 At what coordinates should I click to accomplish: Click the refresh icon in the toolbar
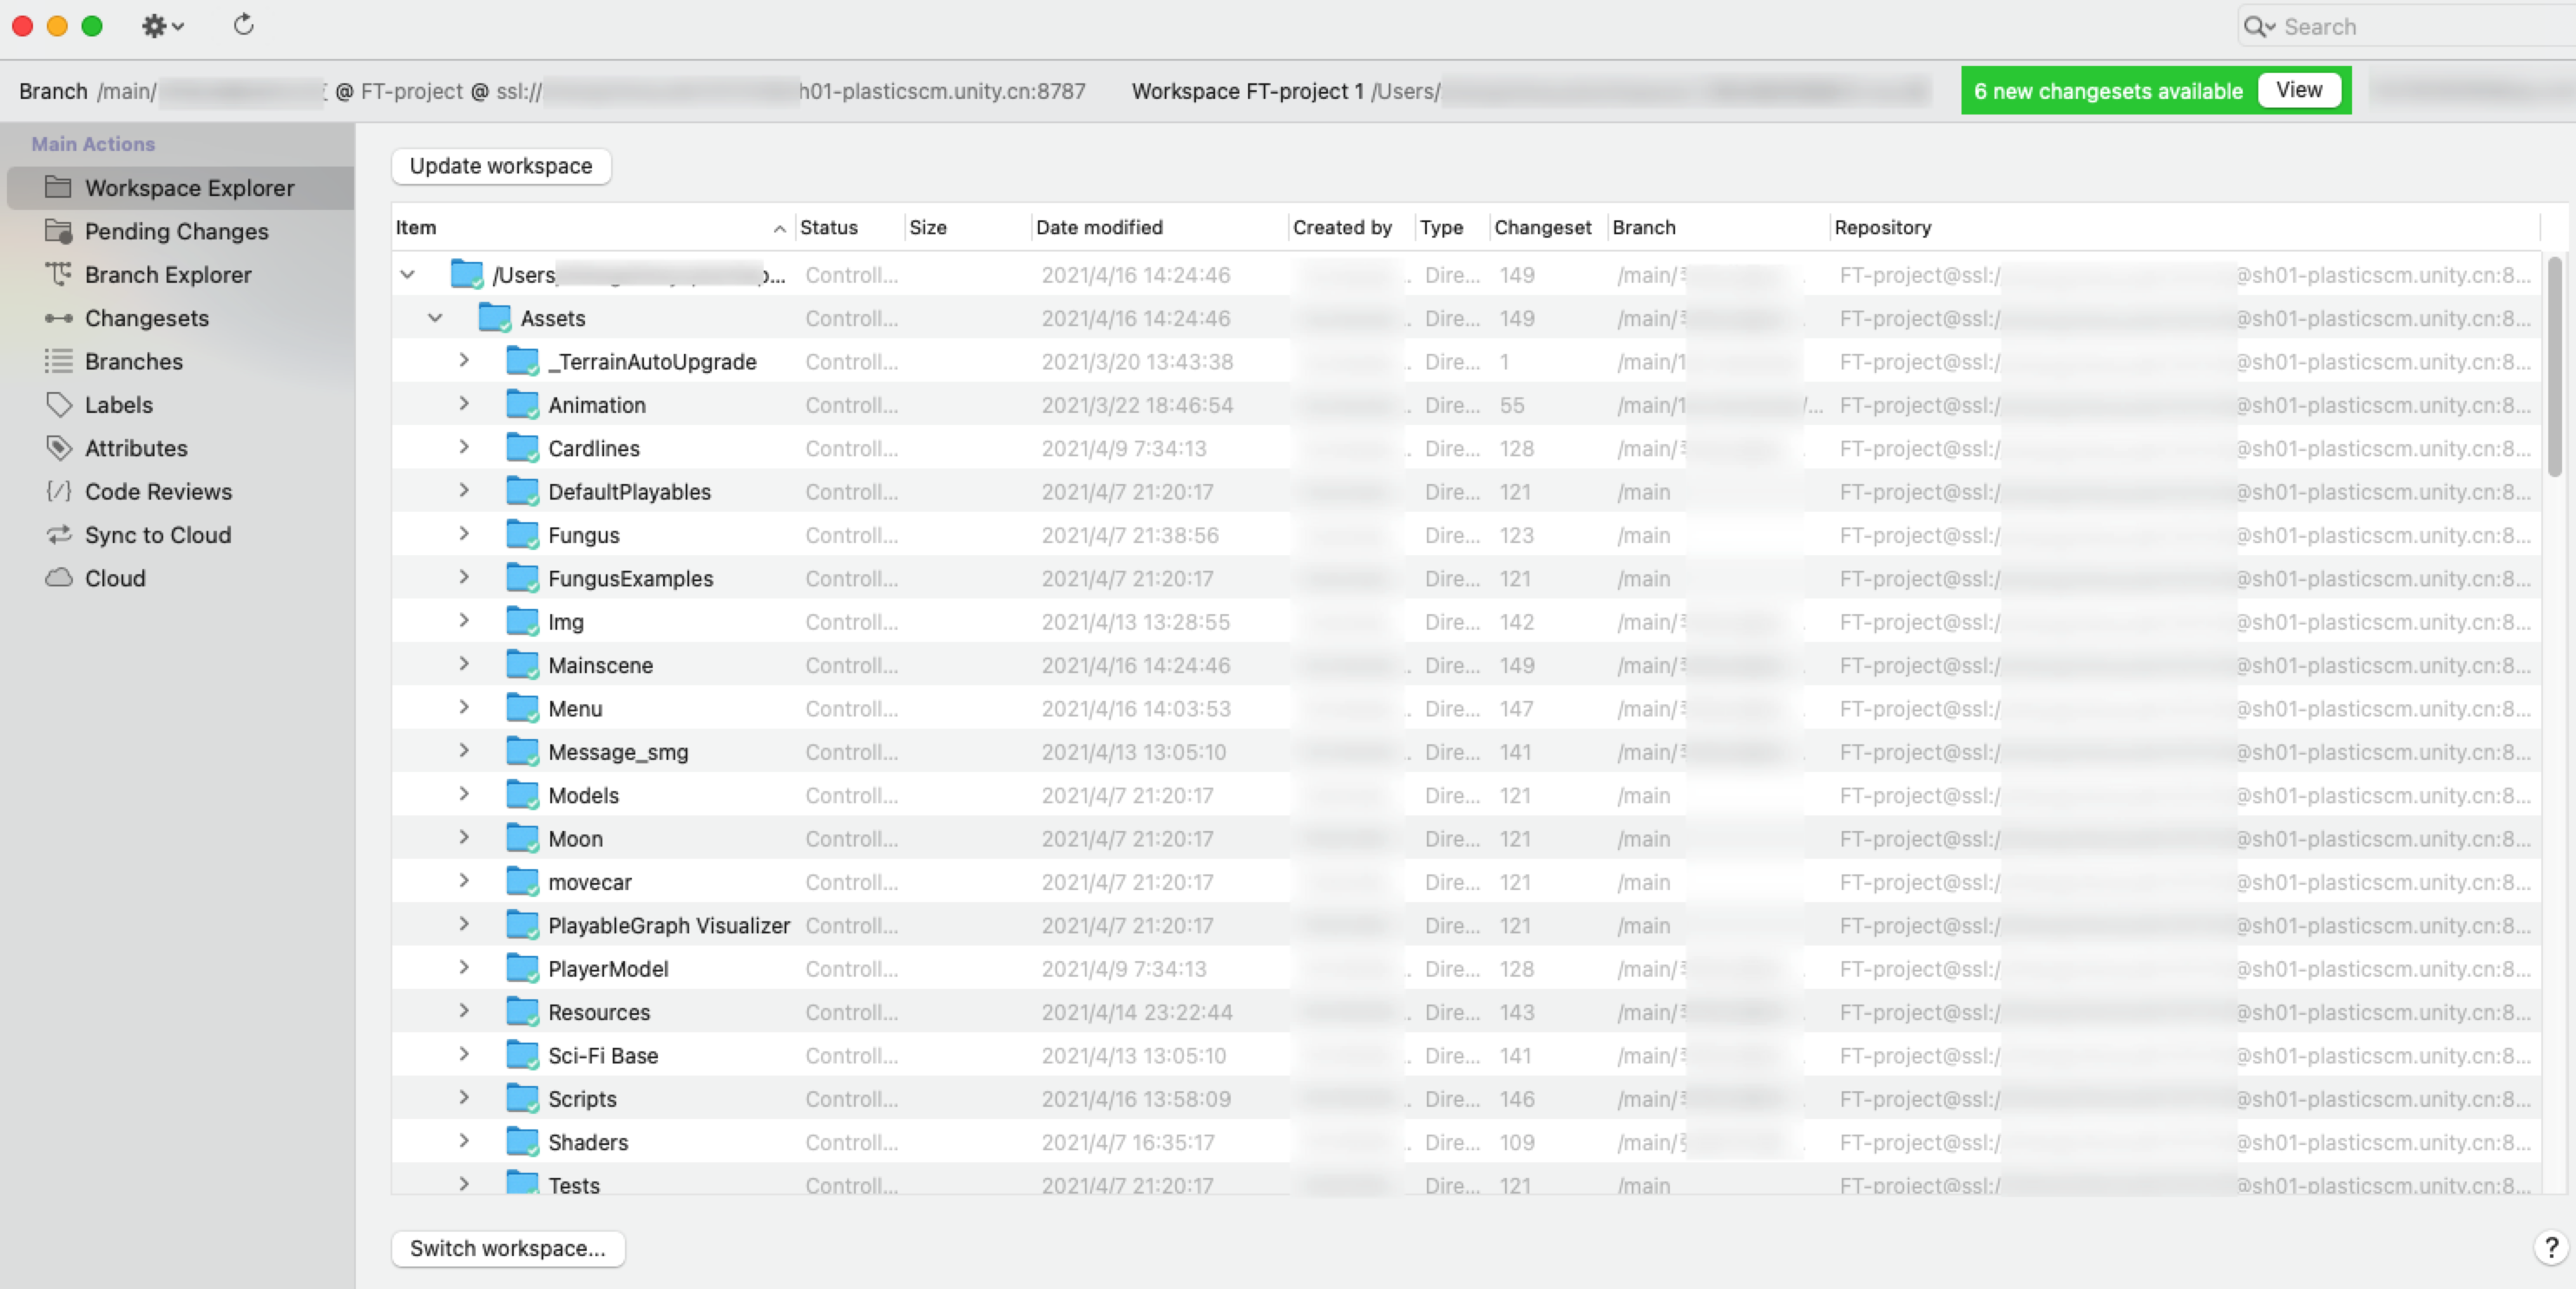pyautogui.click(x=243, y=25)
